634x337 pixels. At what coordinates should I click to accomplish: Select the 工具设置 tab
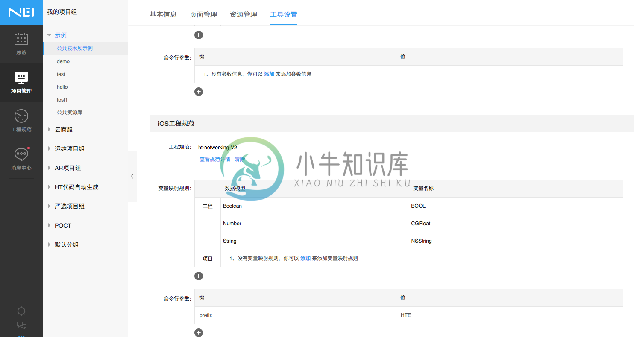(284, 15)
